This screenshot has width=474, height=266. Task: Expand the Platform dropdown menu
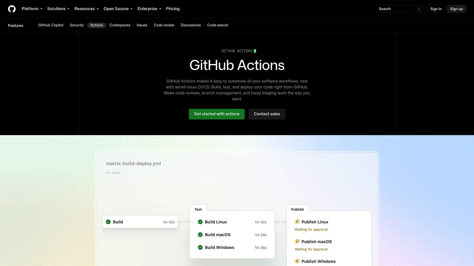[x=32, y=9]
